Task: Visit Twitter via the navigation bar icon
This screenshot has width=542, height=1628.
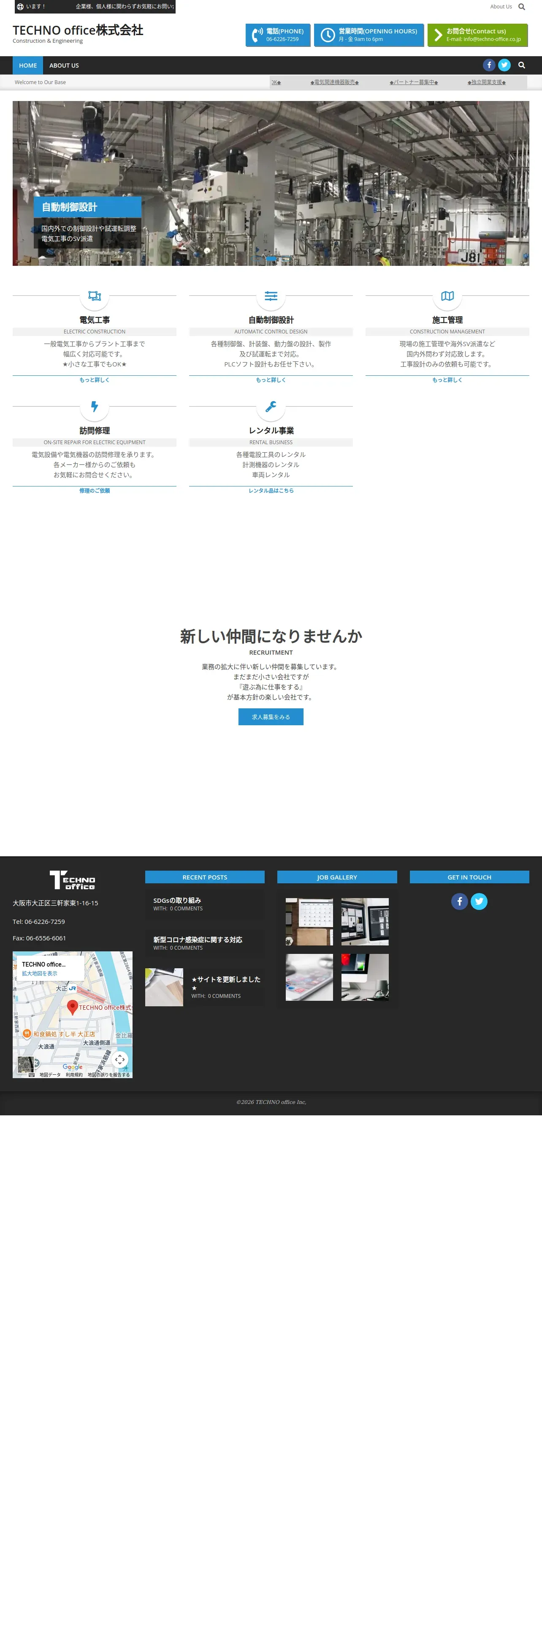Action: point(504,65)
